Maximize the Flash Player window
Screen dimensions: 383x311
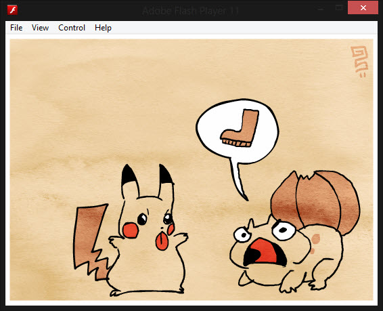coord(339,8)
